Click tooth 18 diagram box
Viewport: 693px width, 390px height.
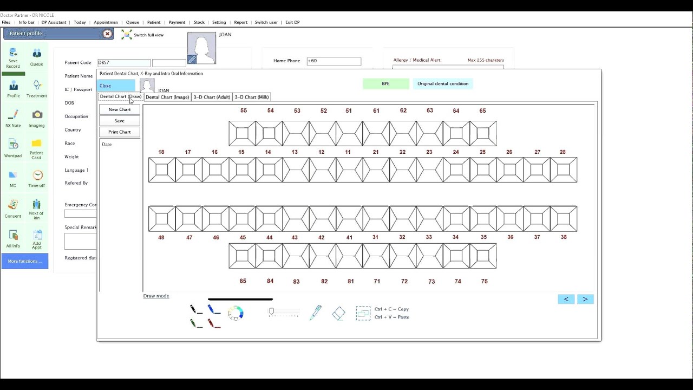point(162,170)
